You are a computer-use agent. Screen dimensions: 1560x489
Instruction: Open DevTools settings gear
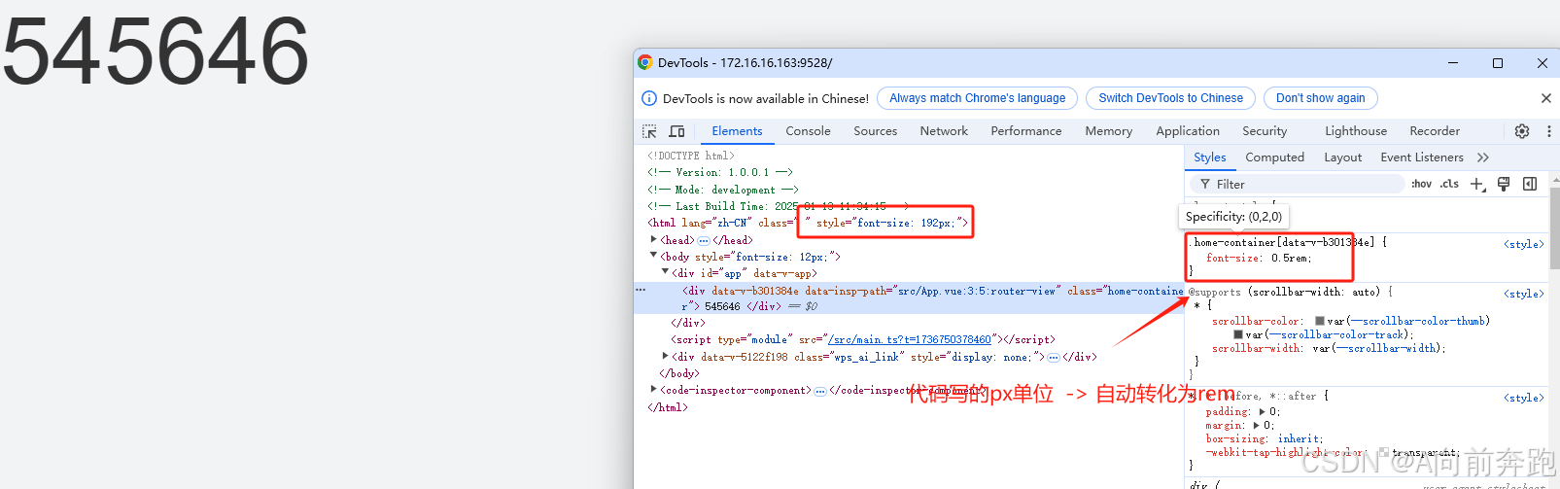[x=1522, y=131]
